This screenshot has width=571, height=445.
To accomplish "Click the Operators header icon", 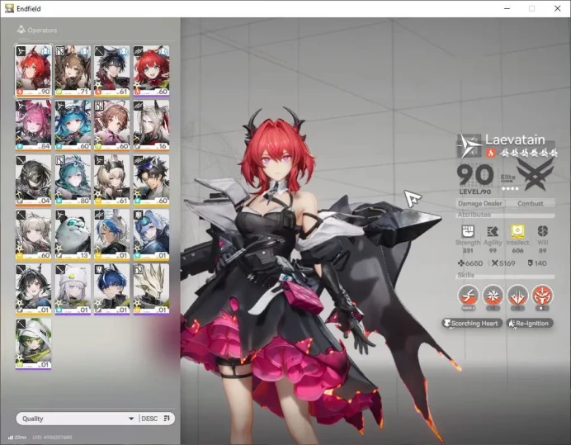I will point(21,30).
